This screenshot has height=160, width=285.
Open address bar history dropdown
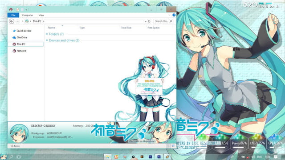tap(146, 21)
